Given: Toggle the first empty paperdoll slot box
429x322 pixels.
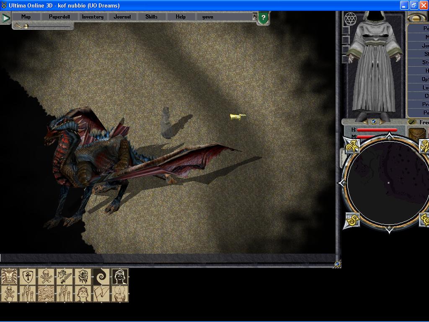Looking at the screenshot, I should click(x=346, y=30).
